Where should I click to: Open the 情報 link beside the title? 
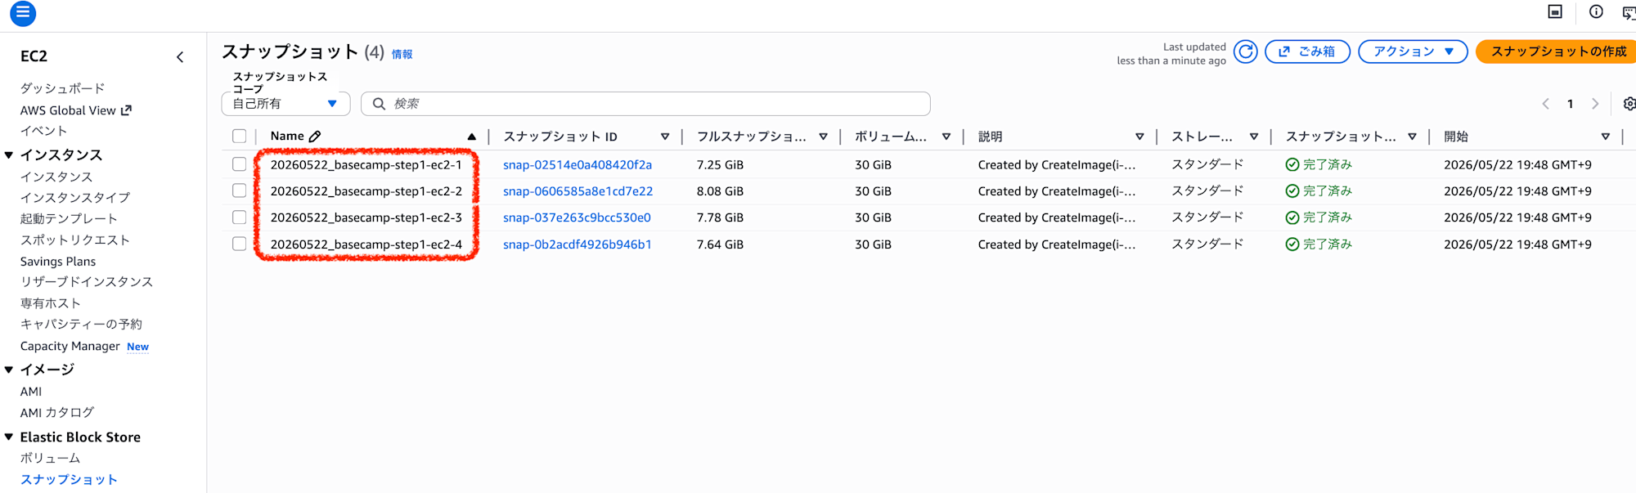tap(402, 54)
